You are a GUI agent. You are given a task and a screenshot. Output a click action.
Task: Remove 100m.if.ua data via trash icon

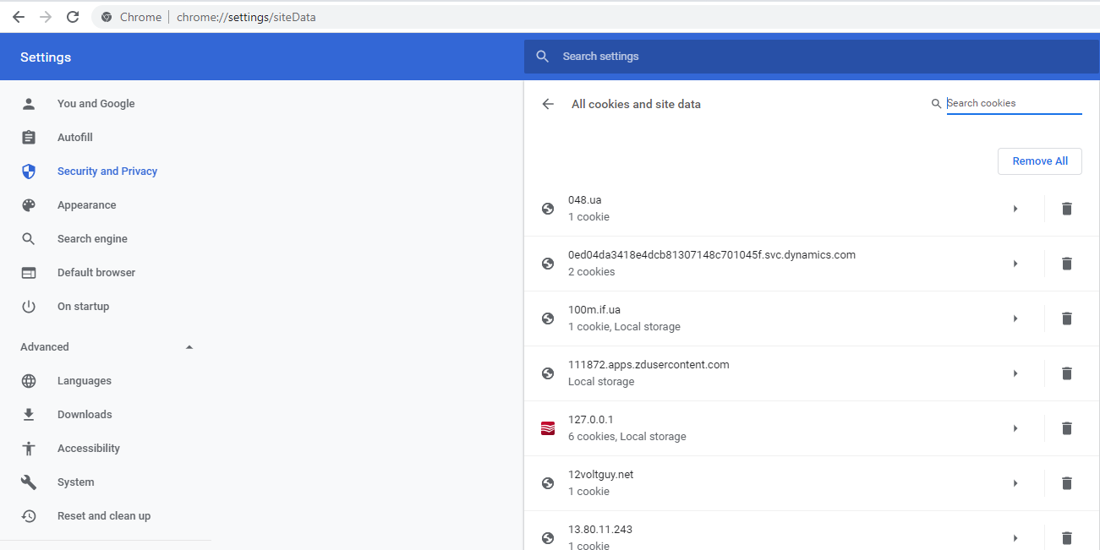point(1067,319)
